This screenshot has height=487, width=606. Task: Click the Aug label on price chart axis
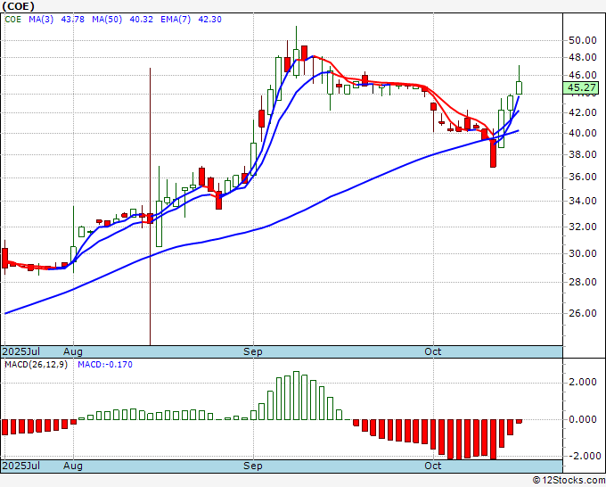pos(73,351)
